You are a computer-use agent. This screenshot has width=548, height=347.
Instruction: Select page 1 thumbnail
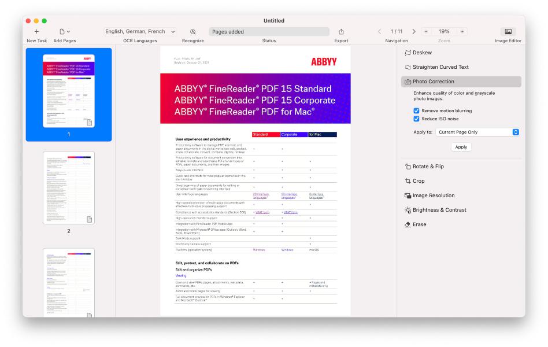click(x=69, y=91)
